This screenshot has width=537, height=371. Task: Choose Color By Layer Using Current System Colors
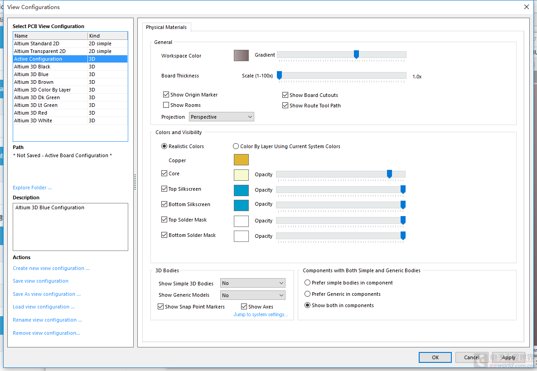click(236, 146)
